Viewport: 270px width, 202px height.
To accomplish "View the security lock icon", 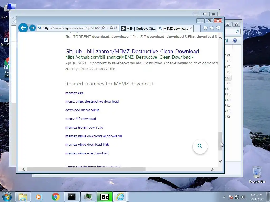I will tap(112, 28).
